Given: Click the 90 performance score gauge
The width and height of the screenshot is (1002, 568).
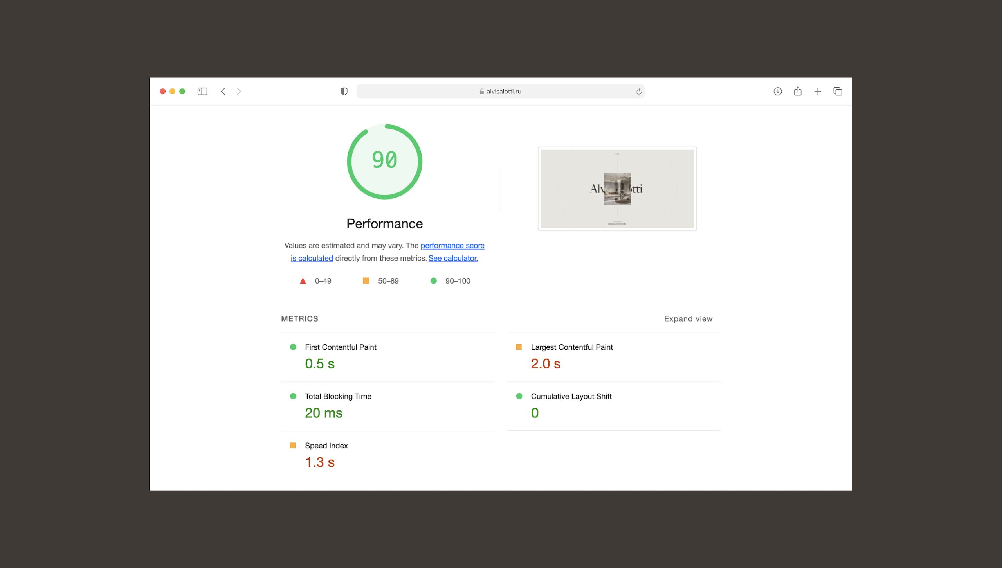Looking at the screenshot, I should point(384,161).
